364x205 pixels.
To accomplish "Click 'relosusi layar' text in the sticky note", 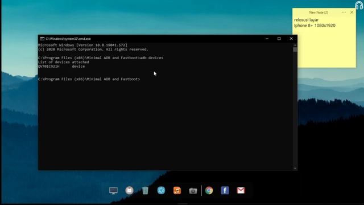I will point(306,20).
